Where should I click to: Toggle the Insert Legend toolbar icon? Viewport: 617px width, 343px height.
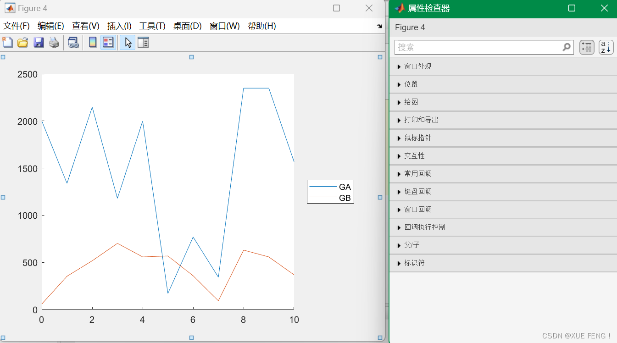tap(108, 43)
